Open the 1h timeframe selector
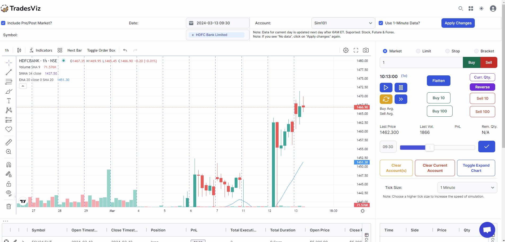The height and width of the screenshot is (242, 505). tap(7, 50)
